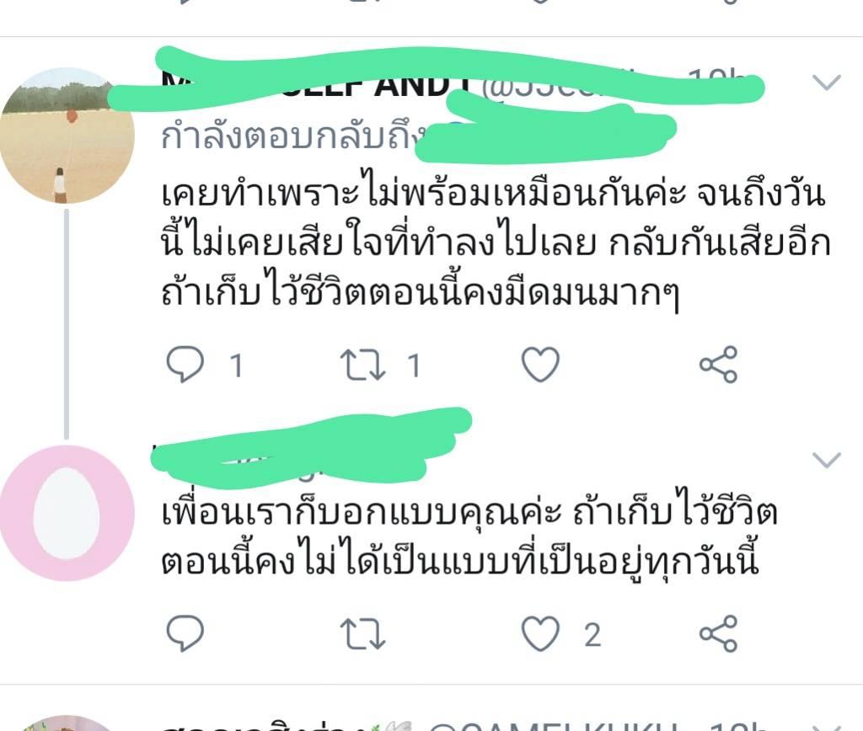Open the pink egg profile avatar

pyautogui.click(x=67, y=513)
